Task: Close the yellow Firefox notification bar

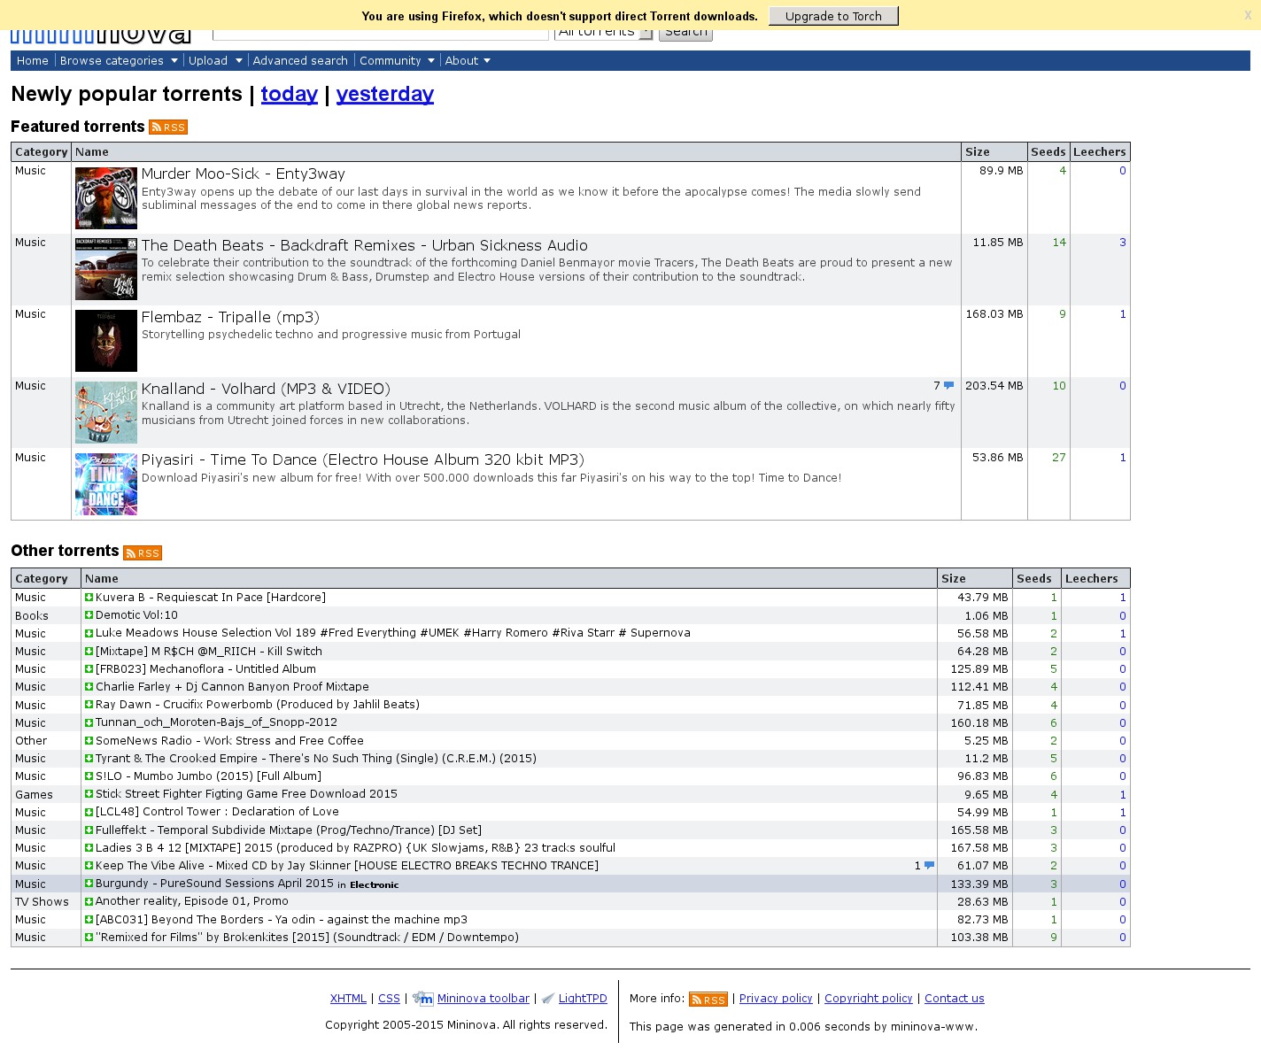Action: (x=1249, y=16)
